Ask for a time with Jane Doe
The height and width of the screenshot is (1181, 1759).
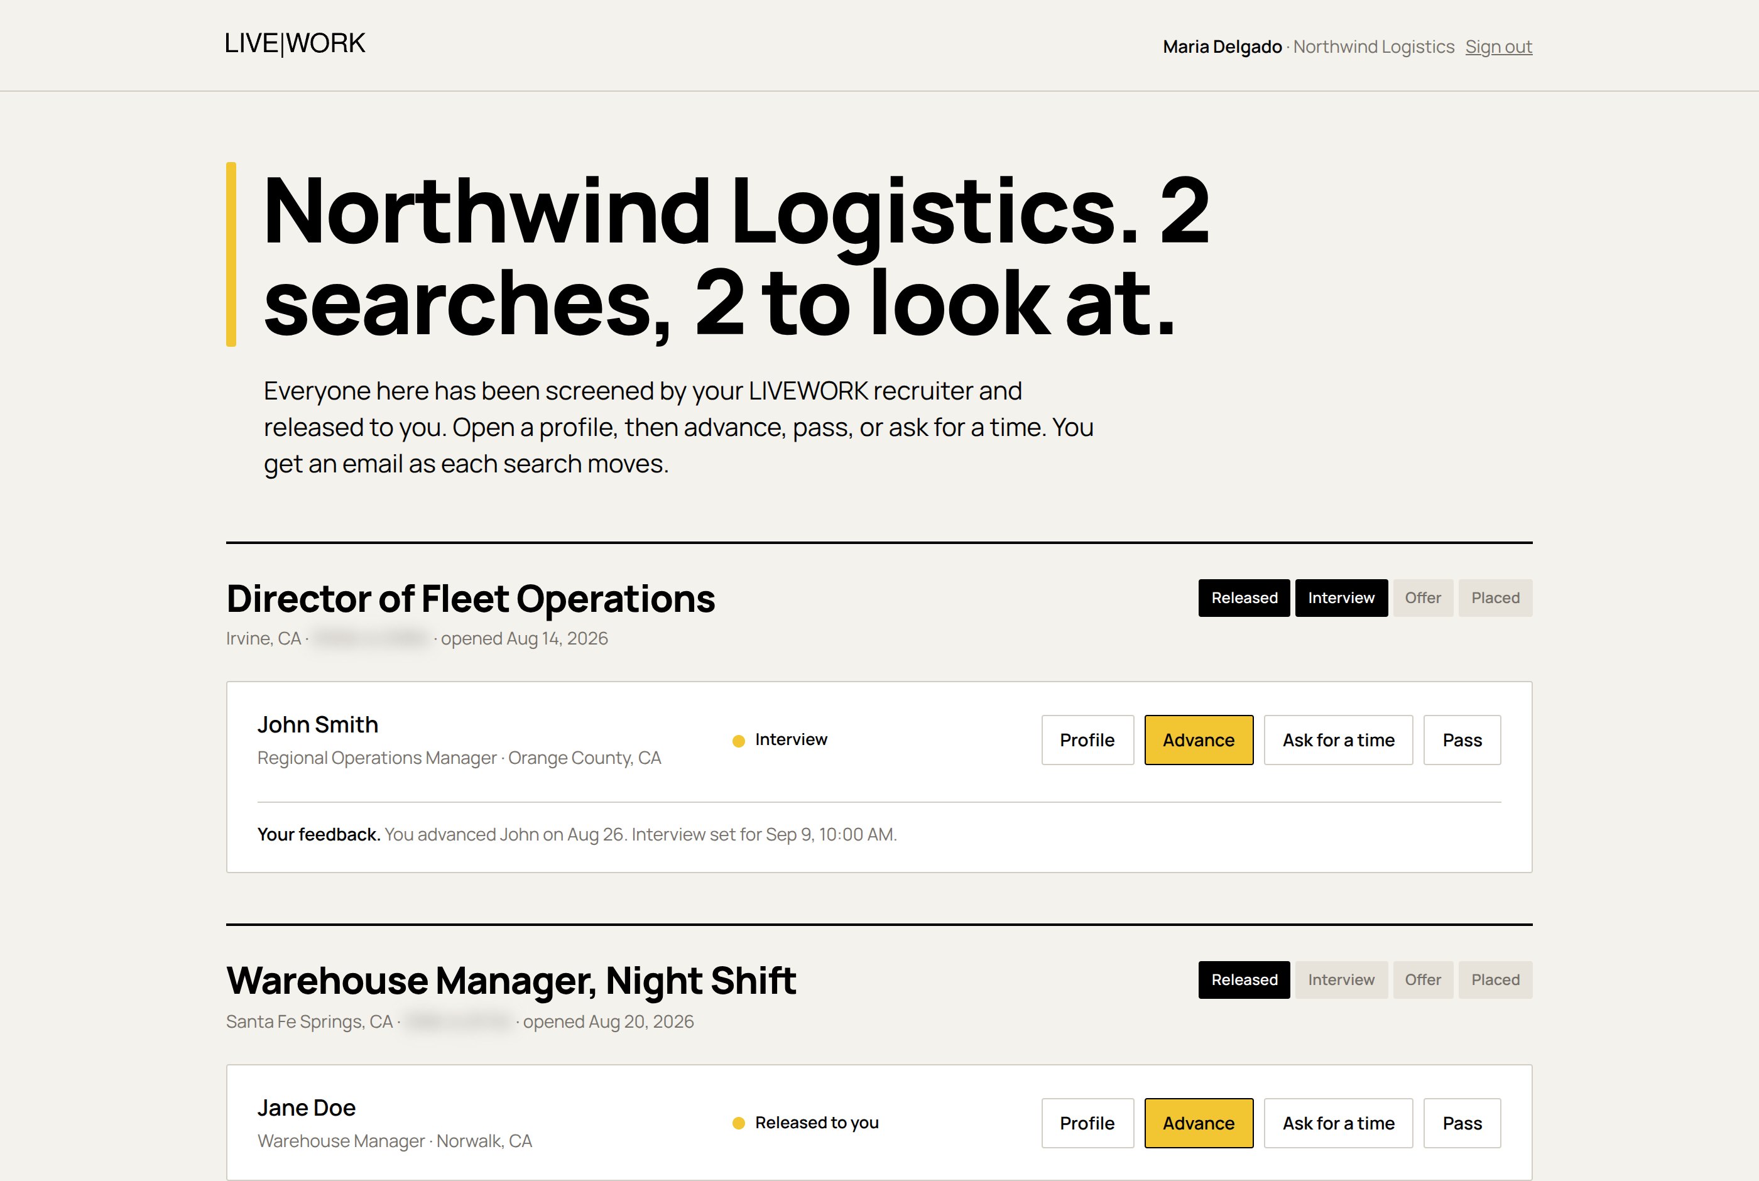tap(1338, 1123)
